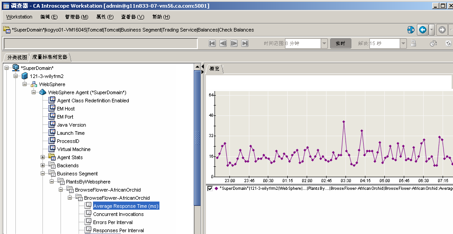
Task: Click the Agent Stats folder icon
Action: 52,157
